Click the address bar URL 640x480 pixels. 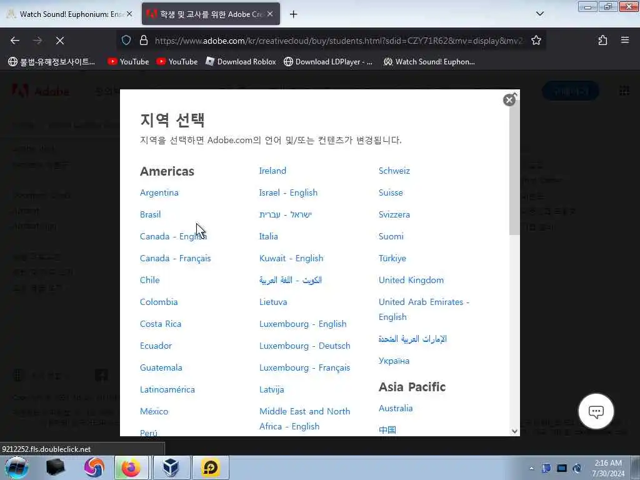[x=339, y=41]
